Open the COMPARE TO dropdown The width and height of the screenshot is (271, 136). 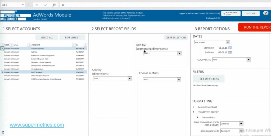pos(248,60)
